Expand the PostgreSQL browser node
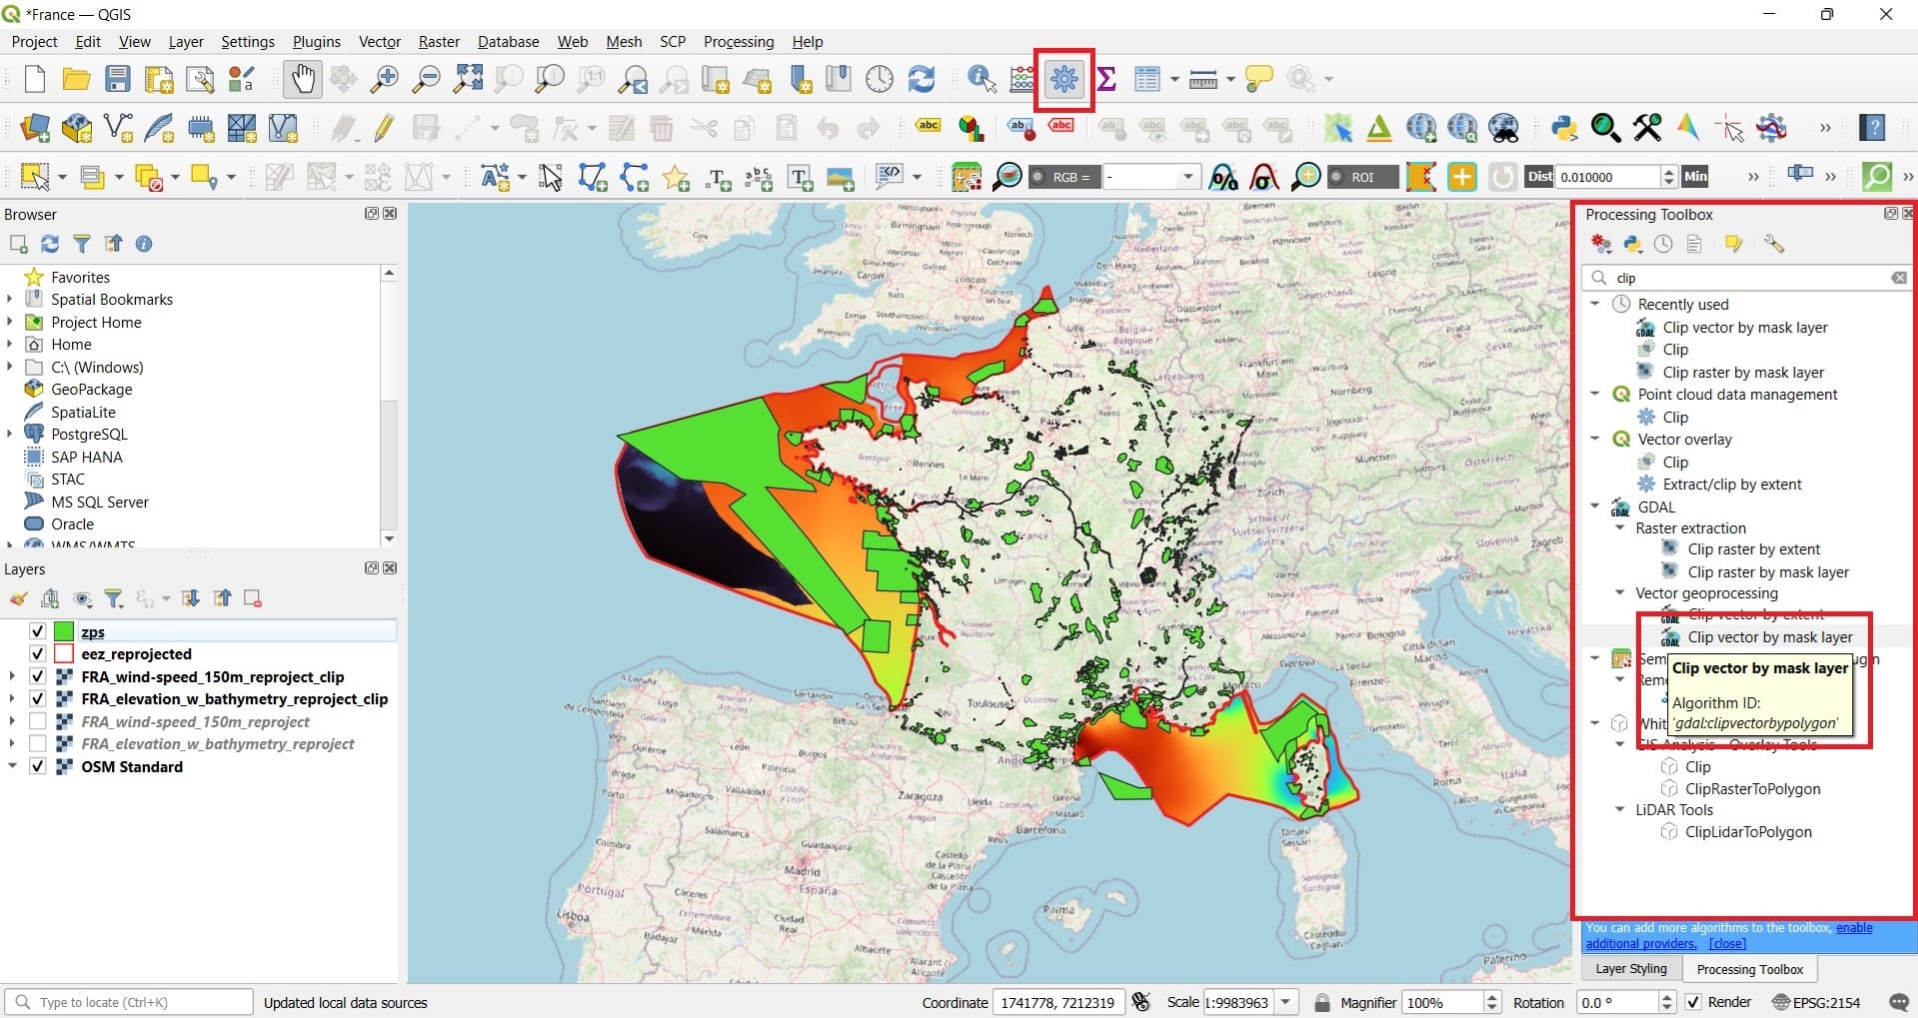 tap(10, 434)
